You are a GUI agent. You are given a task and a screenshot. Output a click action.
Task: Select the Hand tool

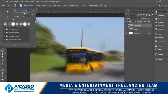[x=2, y=73]
